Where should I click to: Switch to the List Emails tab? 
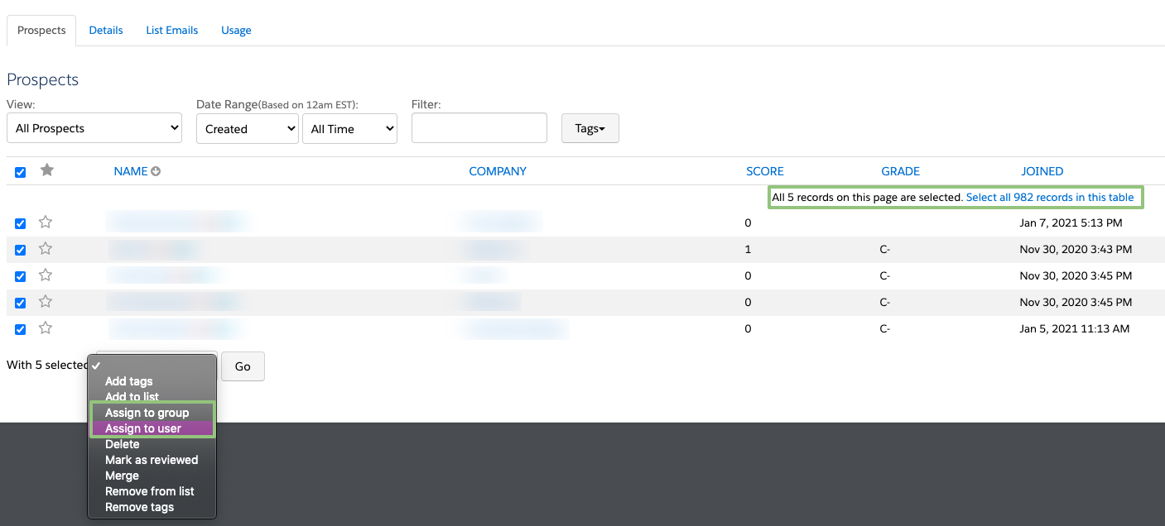pos(172,31)
